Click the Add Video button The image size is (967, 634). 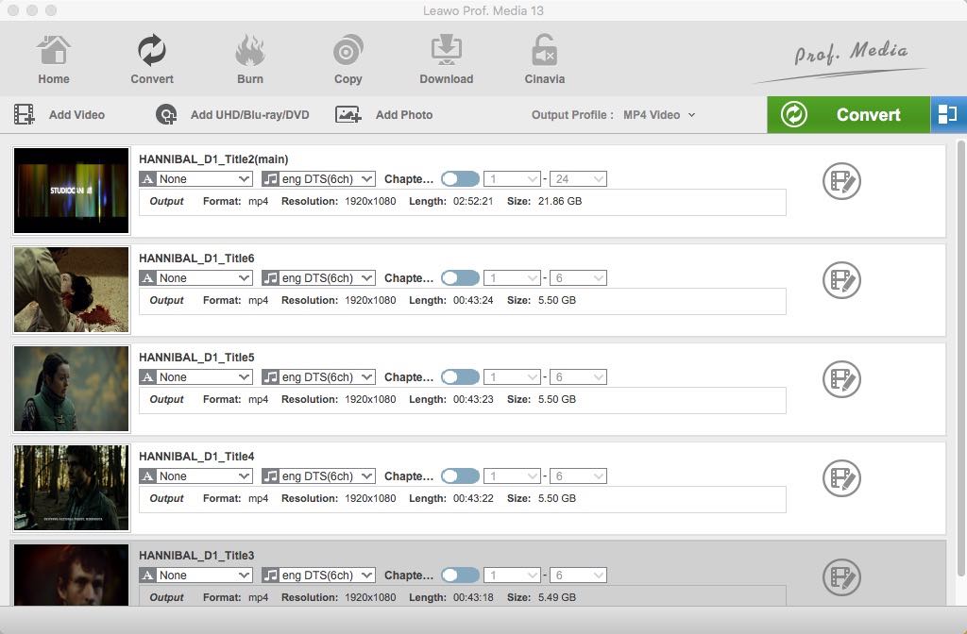click(x=59, y=115)
